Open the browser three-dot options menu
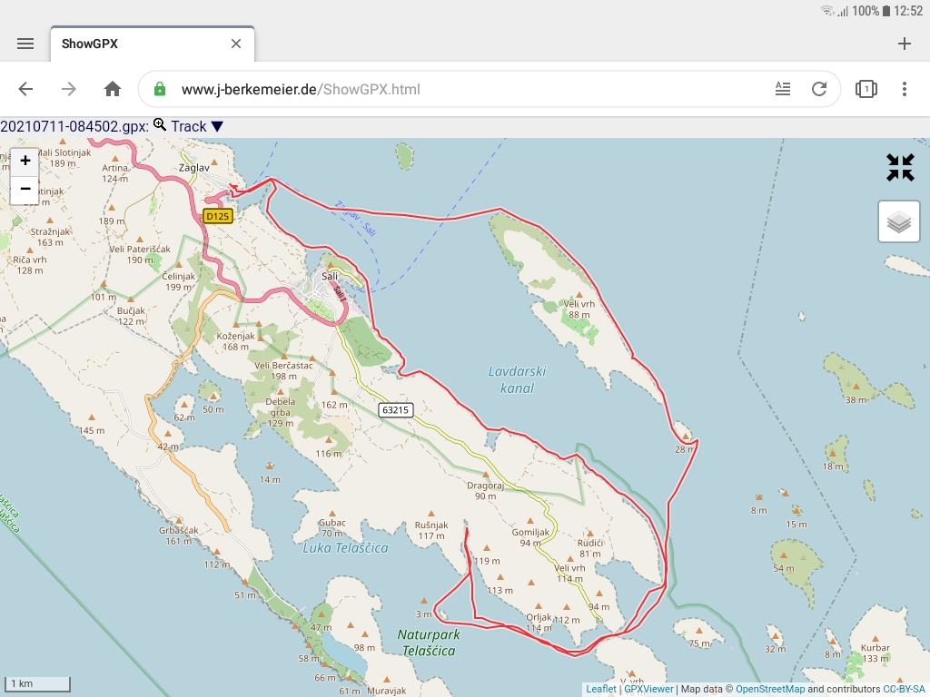The height and width of the screenshot is (697, 930). (x=905, y=89)
